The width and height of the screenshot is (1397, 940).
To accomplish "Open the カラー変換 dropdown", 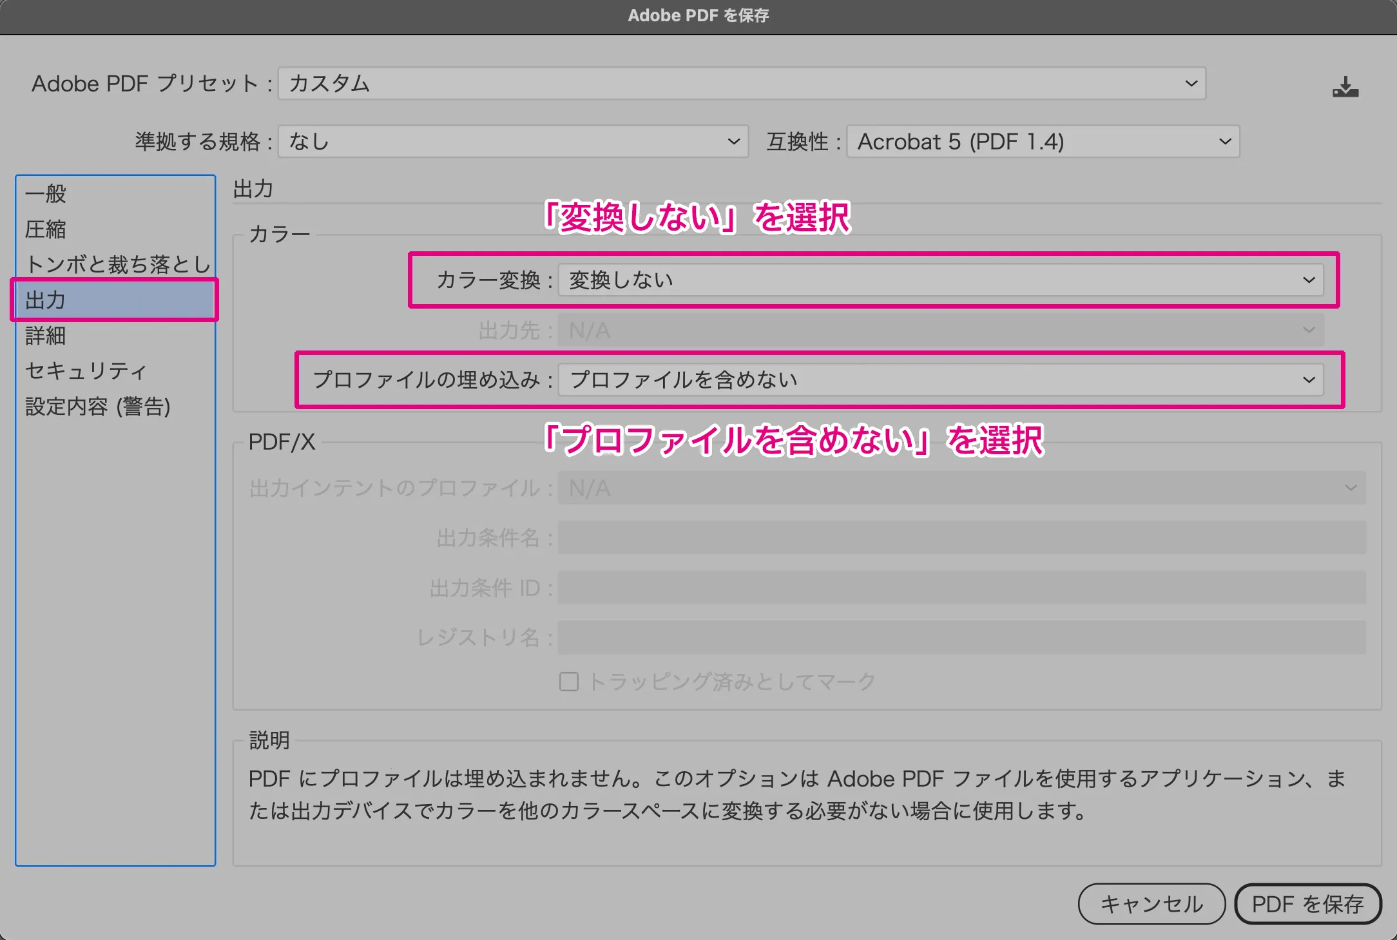I will (x=941, y=280).
